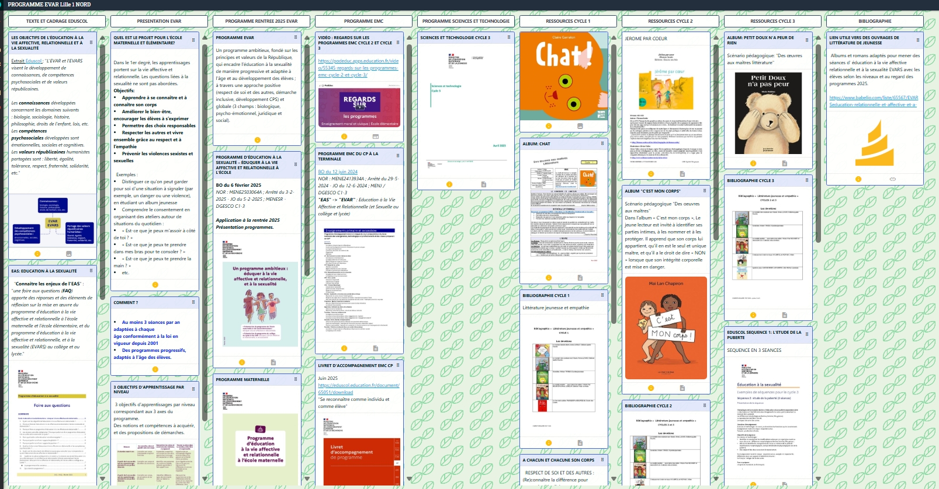Open the EVAR EVARS diagram image

53,221
